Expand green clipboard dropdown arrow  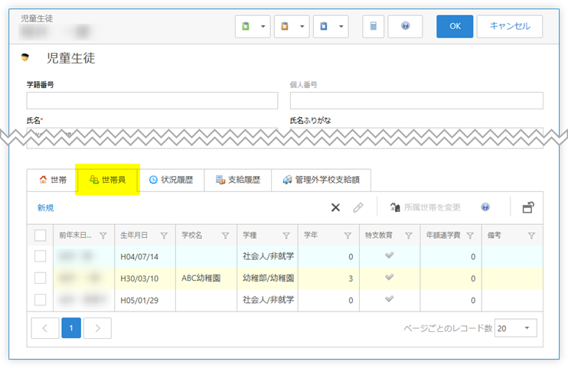pos(263,26)
